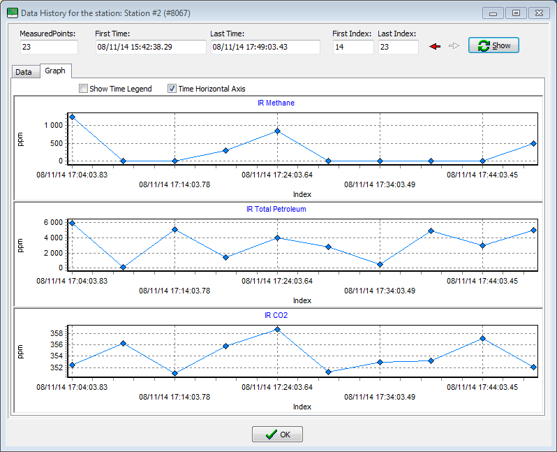Click 17:14:03.78 point in IR Total Petroleum graph

click(x=174, y=230)
